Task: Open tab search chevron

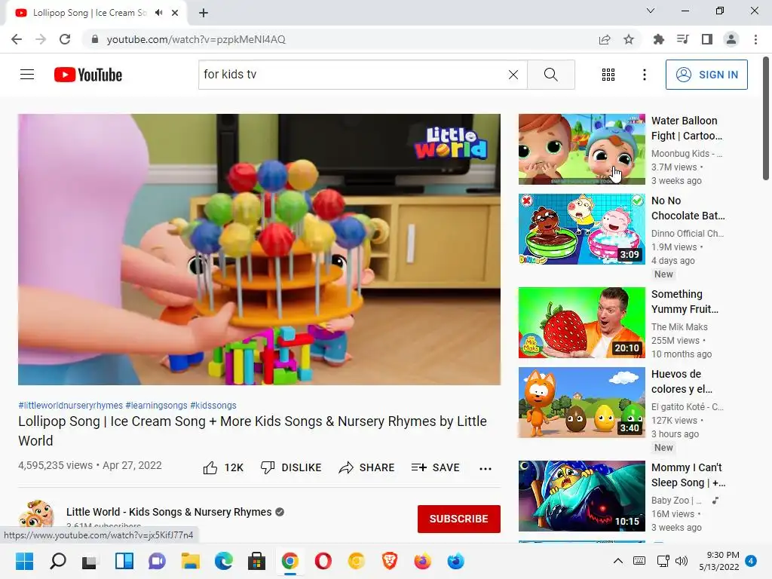Action: tap(651, 11)
